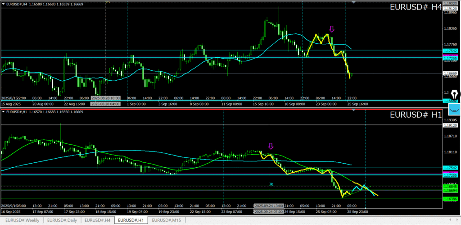Click the 1.16669 current price label on H4
The image size is (461, 225).
(x=451, y=73)
